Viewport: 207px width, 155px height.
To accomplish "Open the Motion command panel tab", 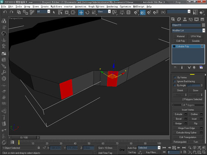I will pos(191,20).
